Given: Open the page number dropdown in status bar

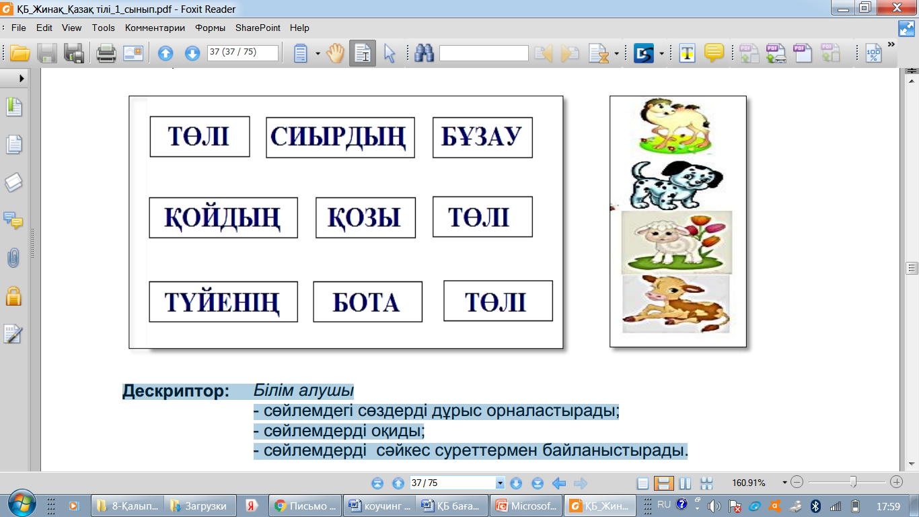Looking at the screenshot, I should tap(500, 483).
